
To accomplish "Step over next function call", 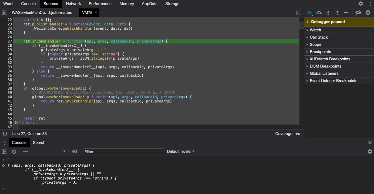I will tap(319, 13).
